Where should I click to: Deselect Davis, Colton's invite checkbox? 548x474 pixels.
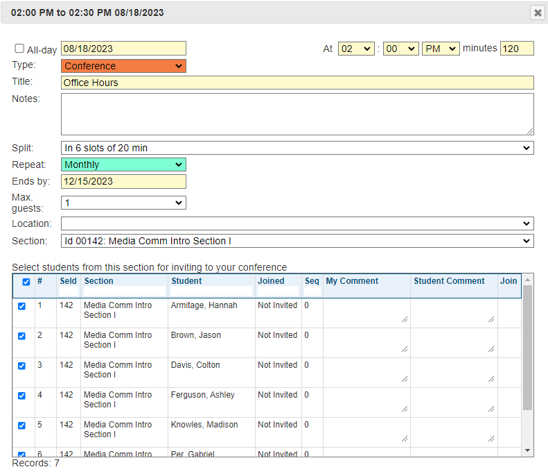(x=21, y=366)
